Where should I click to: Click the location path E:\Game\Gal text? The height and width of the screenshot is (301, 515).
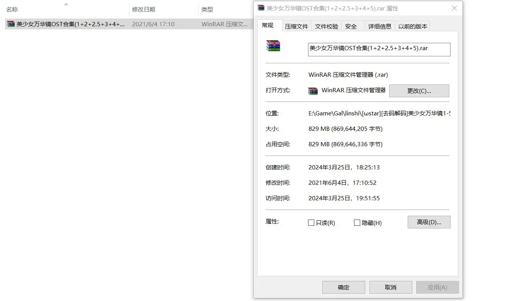point(379,113)
